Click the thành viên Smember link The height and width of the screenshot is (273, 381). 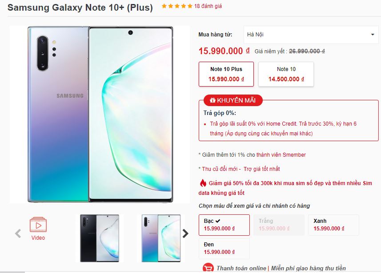tap(281, 155)
